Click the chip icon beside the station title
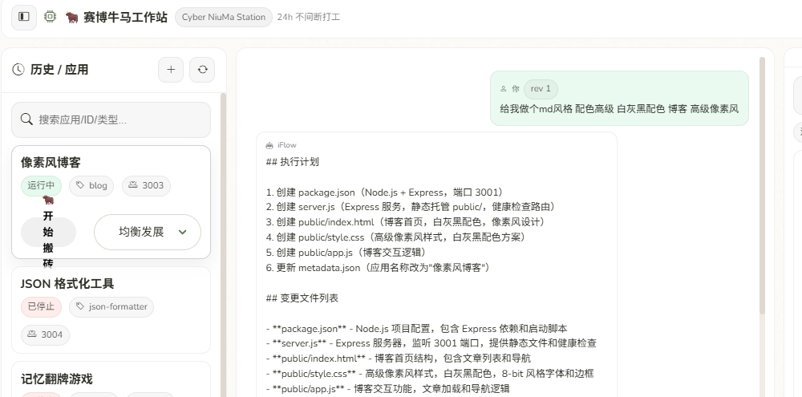Image resolution: width=802 pixels, height=397 pixels. pos(51,17)
